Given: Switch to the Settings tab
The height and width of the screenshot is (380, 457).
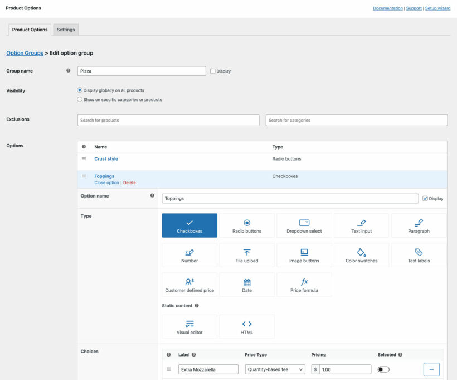Looking at the screenshot, I should pyautogui.click(x=65, y=29).
